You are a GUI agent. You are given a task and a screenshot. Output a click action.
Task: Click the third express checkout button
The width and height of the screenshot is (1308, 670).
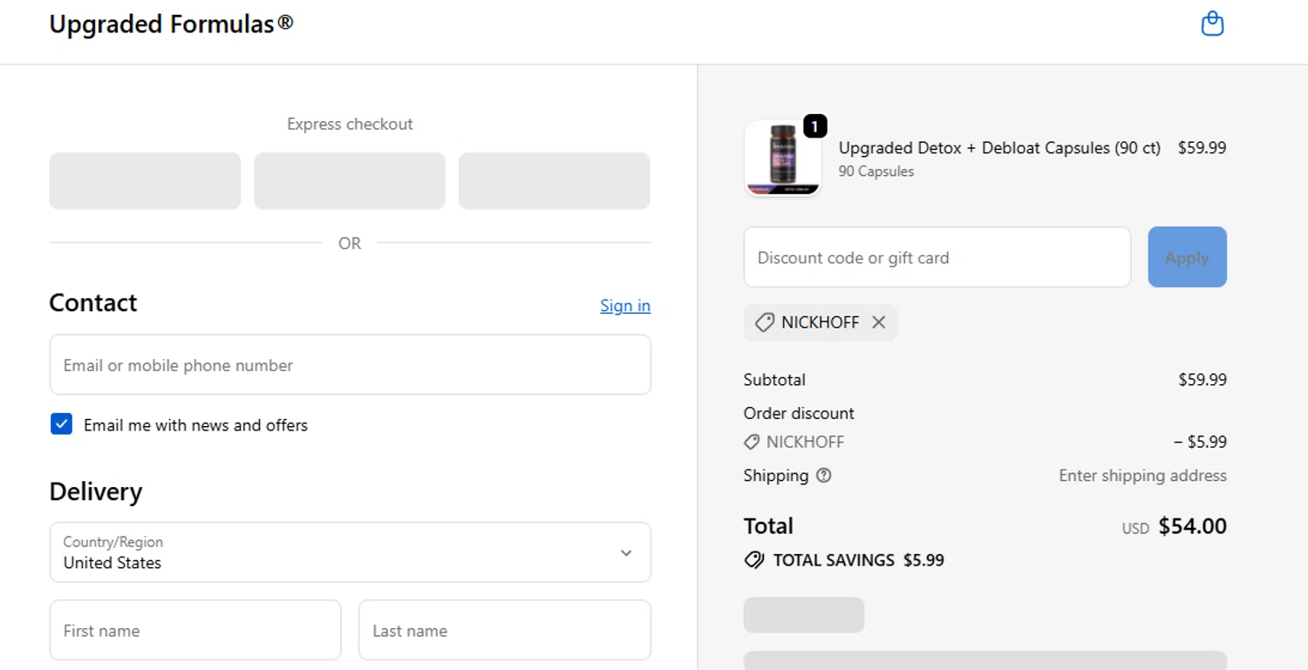pos(554,181)
